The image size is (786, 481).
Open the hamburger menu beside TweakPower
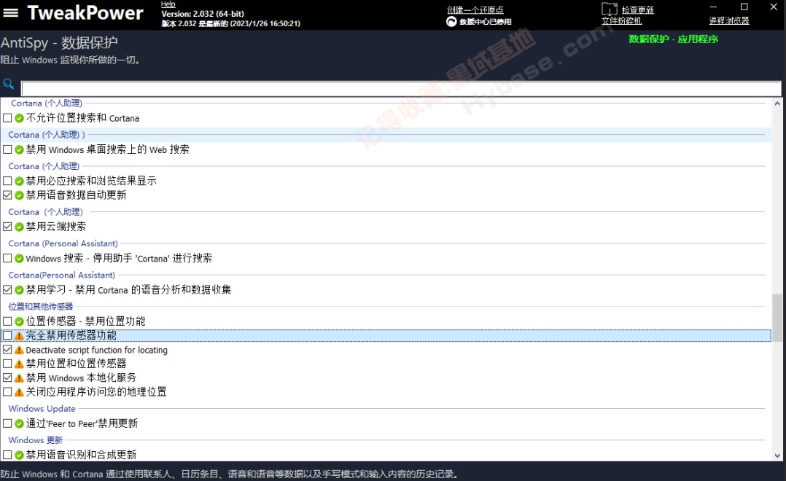(x=10, y=12)
